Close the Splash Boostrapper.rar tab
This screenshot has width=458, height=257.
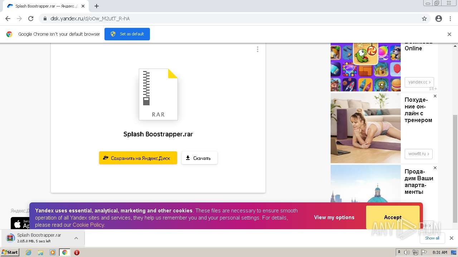pyautogui.click(x=83, y=6)
